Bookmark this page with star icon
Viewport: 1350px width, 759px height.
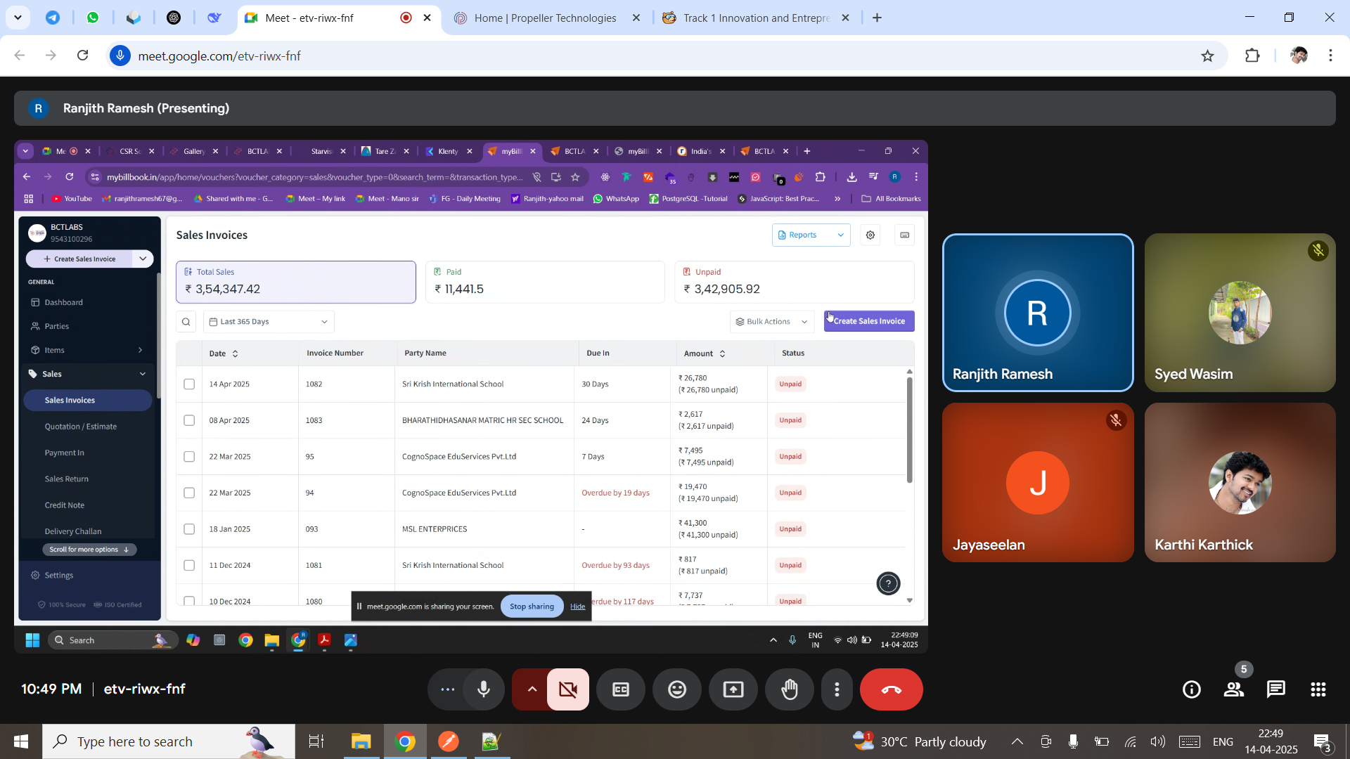(1207, 56)
